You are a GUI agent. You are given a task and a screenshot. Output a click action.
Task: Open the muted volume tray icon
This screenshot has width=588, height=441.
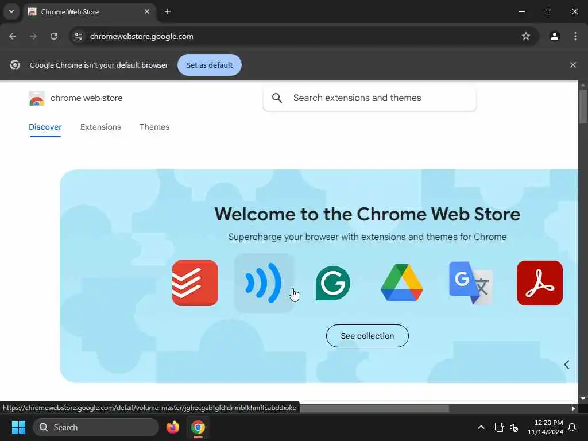click(x=514, y=427)
